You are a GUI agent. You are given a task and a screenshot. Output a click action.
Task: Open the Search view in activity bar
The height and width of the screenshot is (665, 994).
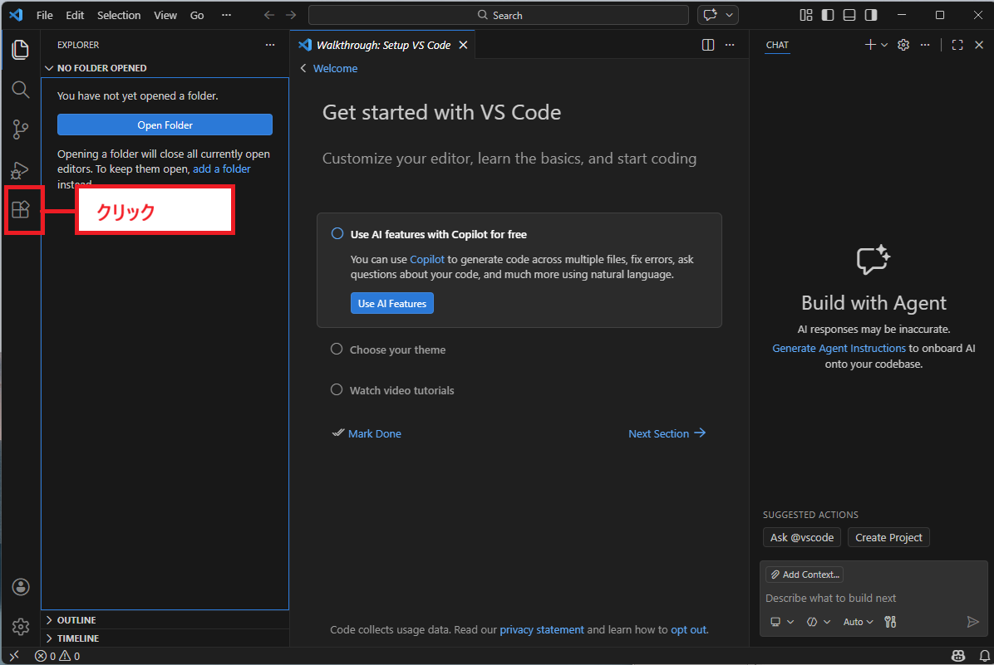pyautogui.click(x=21, y=90)
